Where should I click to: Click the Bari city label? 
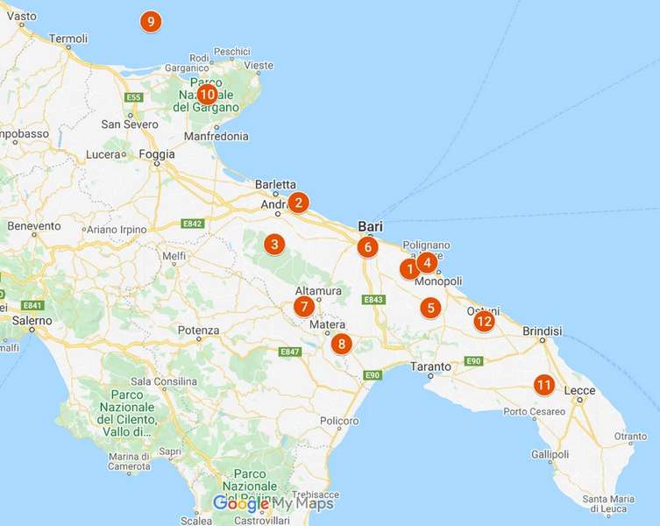point(371,226)
